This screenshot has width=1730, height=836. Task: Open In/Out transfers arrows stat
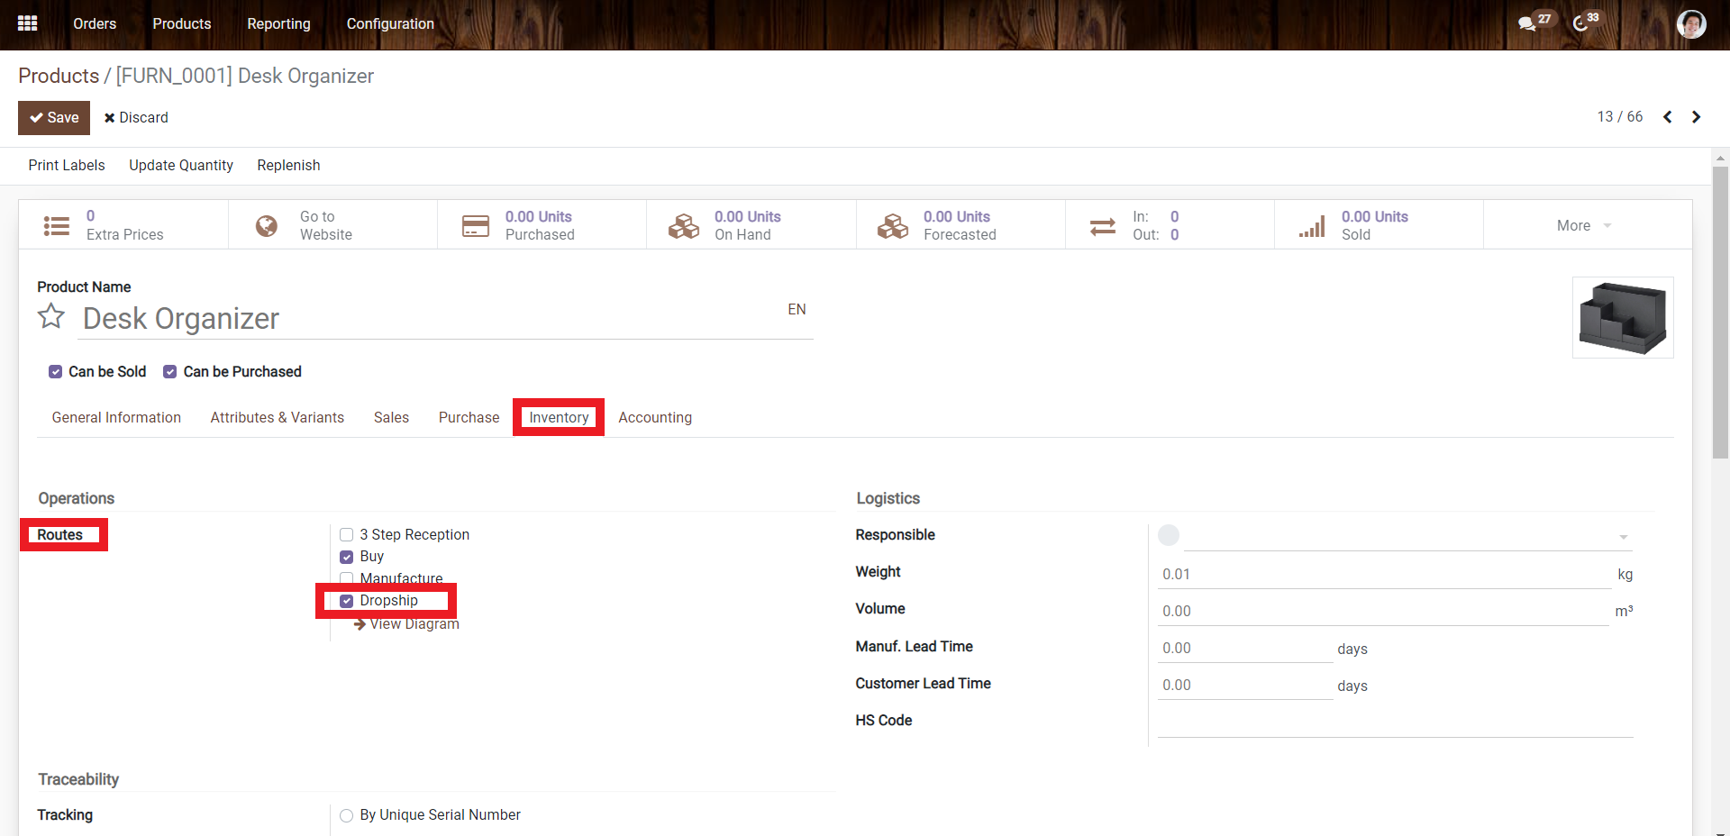coord(1169,225)
